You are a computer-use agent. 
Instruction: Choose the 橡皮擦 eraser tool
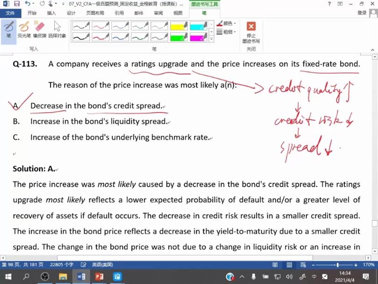40,30
